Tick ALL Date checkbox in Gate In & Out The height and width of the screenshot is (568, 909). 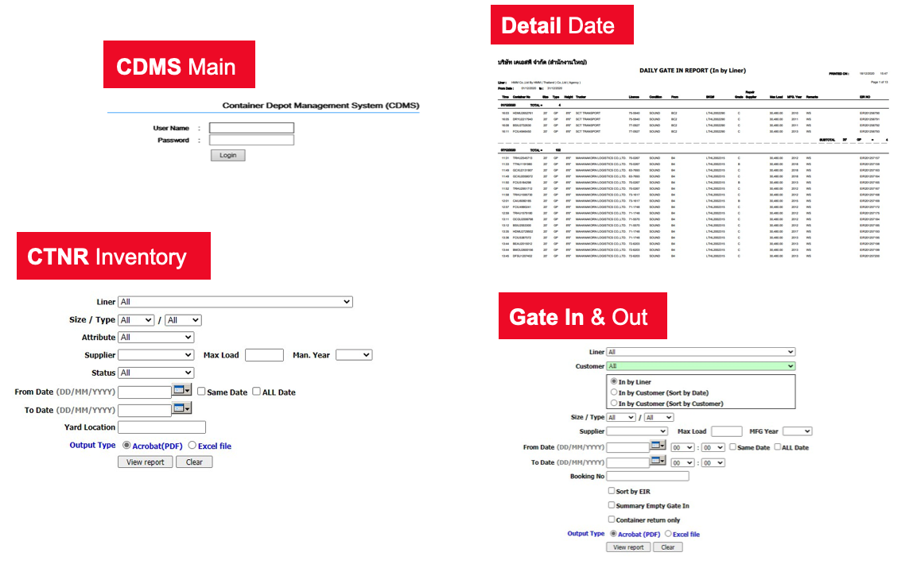[x=778, y=447]
